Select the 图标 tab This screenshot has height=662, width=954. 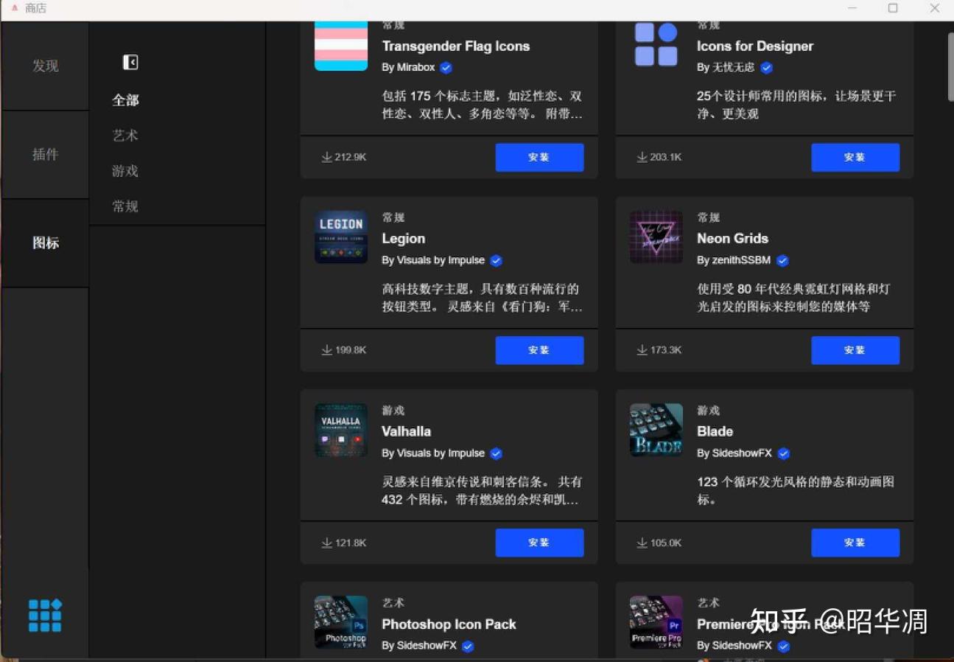click(45, 243)
